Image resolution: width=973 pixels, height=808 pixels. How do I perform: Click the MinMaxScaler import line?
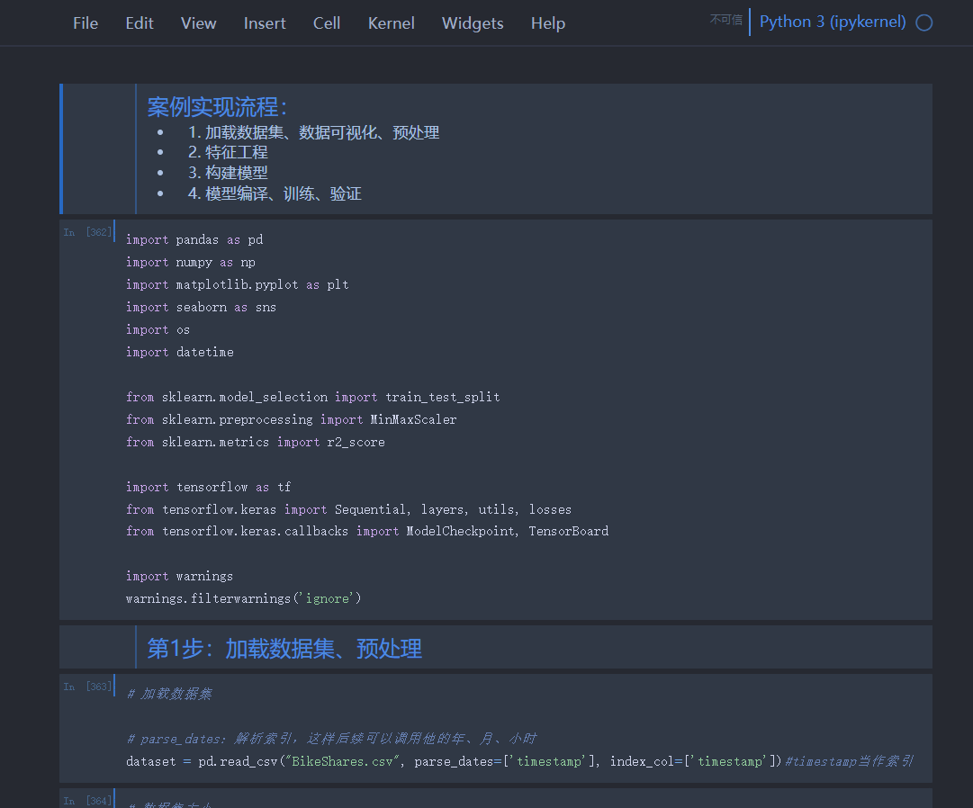tap(291, 419)
